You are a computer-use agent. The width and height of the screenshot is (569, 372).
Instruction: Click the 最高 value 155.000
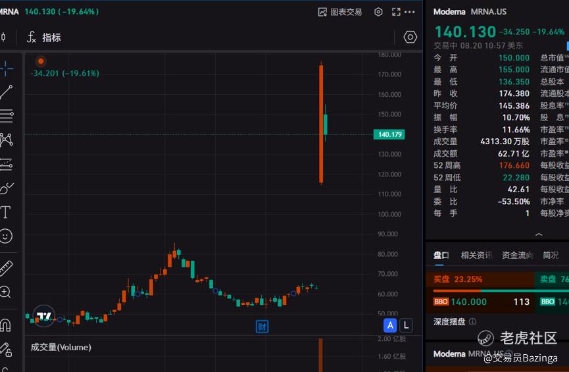coord(514,70)
